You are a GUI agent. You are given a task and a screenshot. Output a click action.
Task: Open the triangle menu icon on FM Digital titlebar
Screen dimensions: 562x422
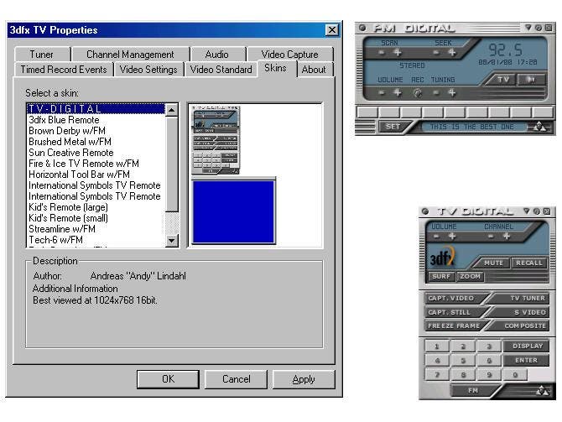click(x=528, y=27)
